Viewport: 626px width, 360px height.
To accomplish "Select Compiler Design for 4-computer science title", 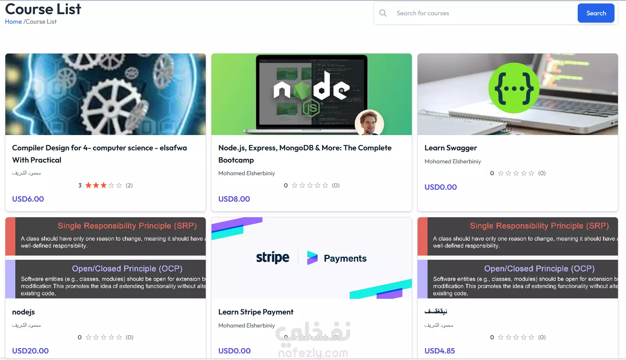I will coord(100,154).
